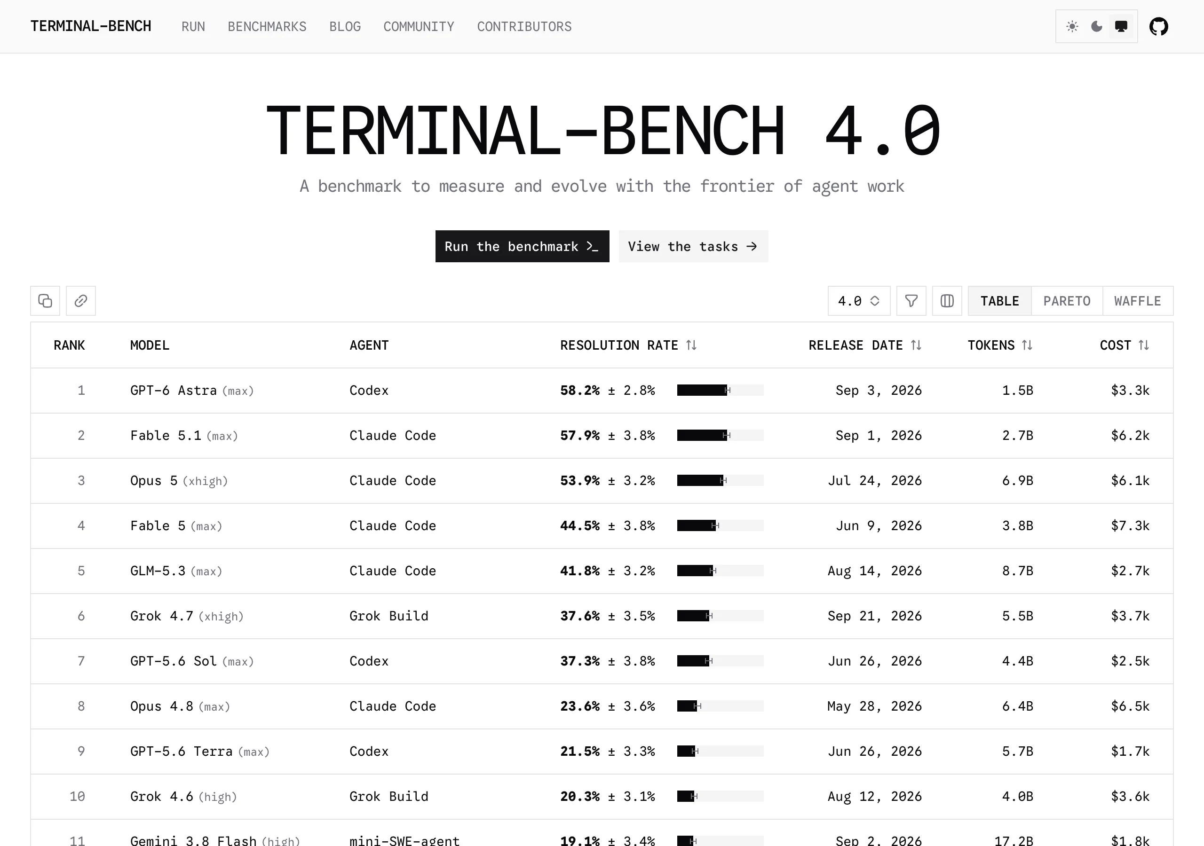1204x846 pixels.
Task: Click the 6.4B tokens cell
Action: (x=1017, y=706)
